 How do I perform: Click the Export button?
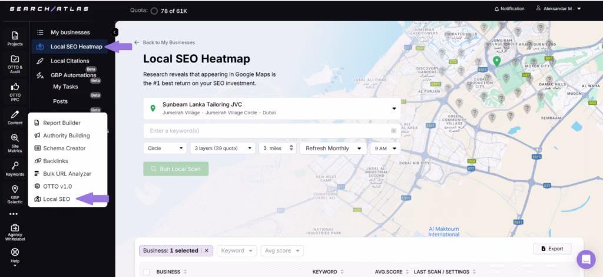(x=552, y=249)
